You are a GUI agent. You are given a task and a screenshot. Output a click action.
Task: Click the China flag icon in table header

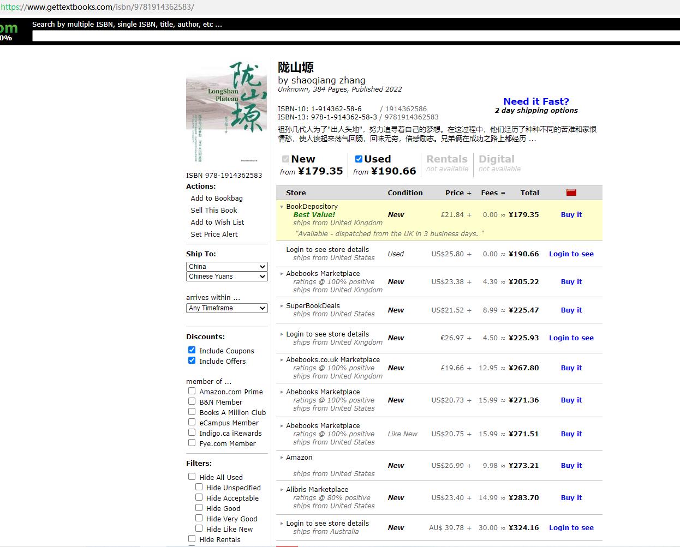(571, 193)
